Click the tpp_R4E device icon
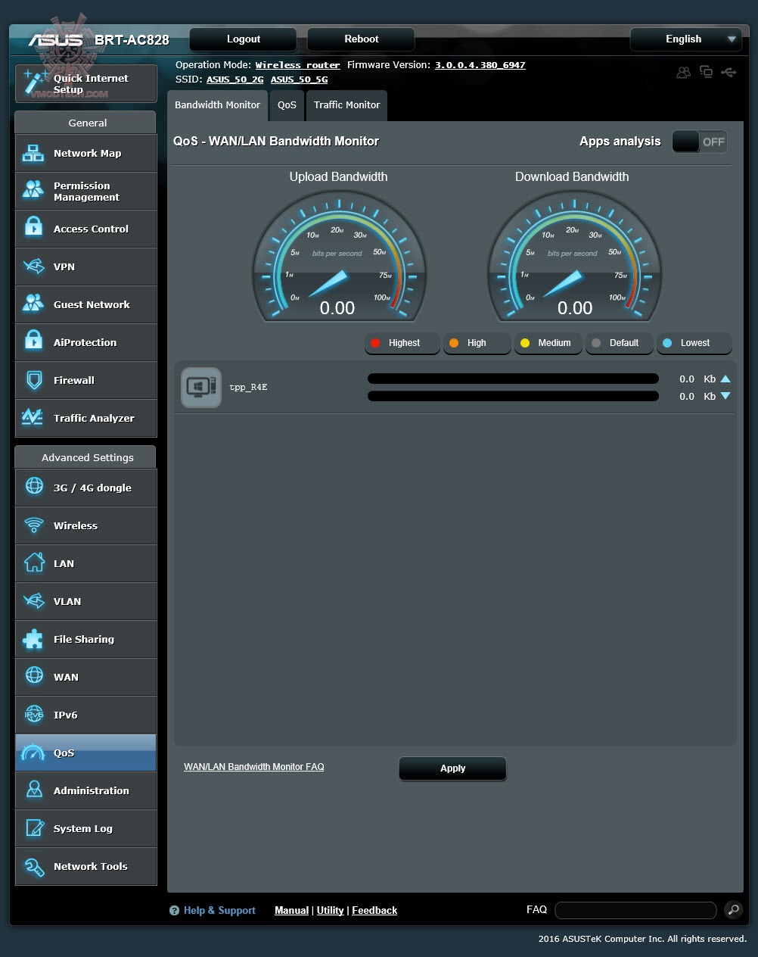Viewport: 758px width, 957px height. pyautogui.click(x=201, y=387)
